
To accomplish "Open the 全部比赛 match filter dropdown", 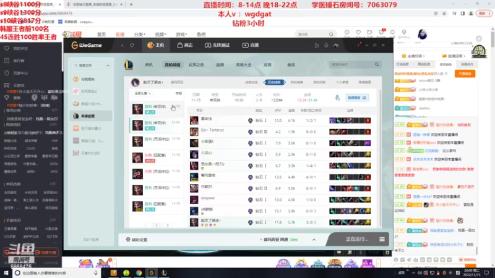I will tap(143, 93).
